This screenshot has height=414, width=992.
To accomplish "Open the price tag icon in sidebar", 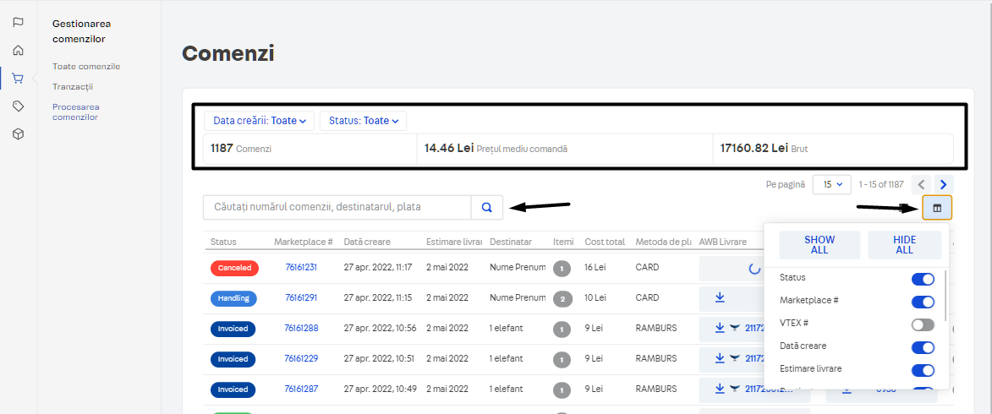I will [18, 106].
